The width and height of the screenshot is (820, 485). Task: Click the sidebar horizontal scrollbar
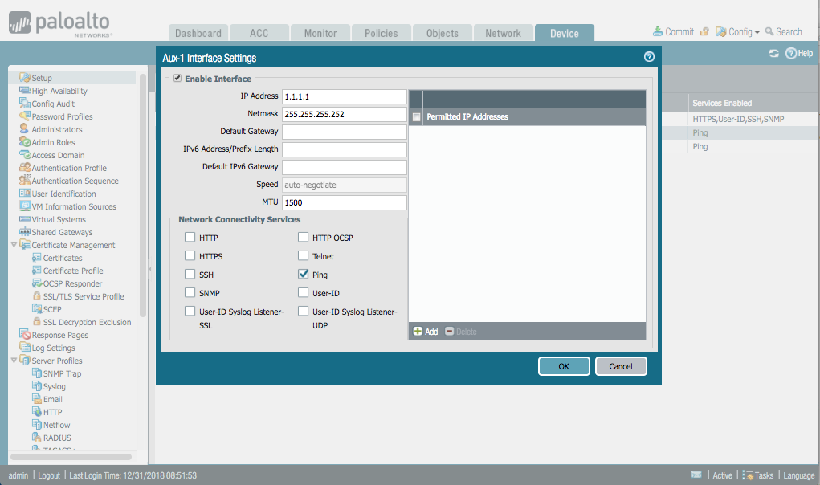[71, 457]
